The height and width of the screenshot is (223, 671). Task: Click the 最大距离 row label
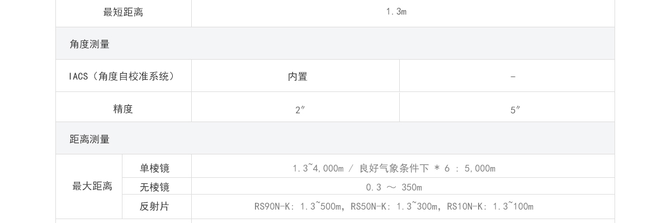click(x=92, y=186)
